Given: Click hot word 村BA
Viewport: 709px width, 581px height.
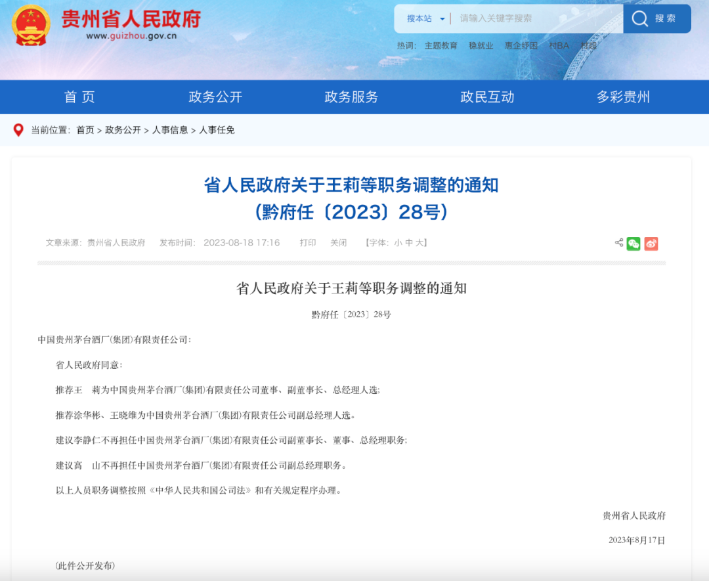Looking at the screenshot, I should point(559,46).
